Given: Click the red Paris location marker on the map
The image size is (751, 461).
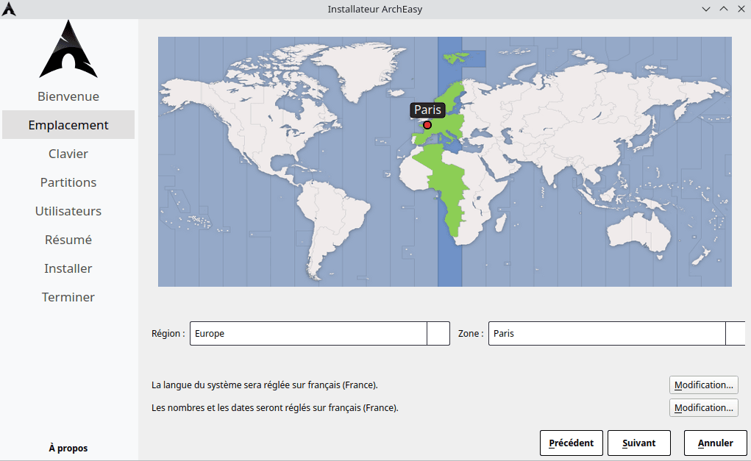Looking at the screenshot, I should (x=427, y=125).
